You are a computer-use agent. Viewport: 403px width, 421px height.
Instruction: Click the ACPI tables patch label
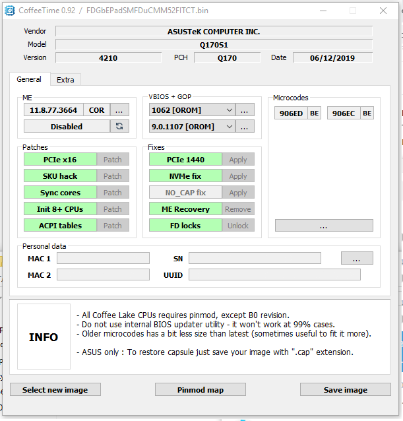(x=60, y=225)
